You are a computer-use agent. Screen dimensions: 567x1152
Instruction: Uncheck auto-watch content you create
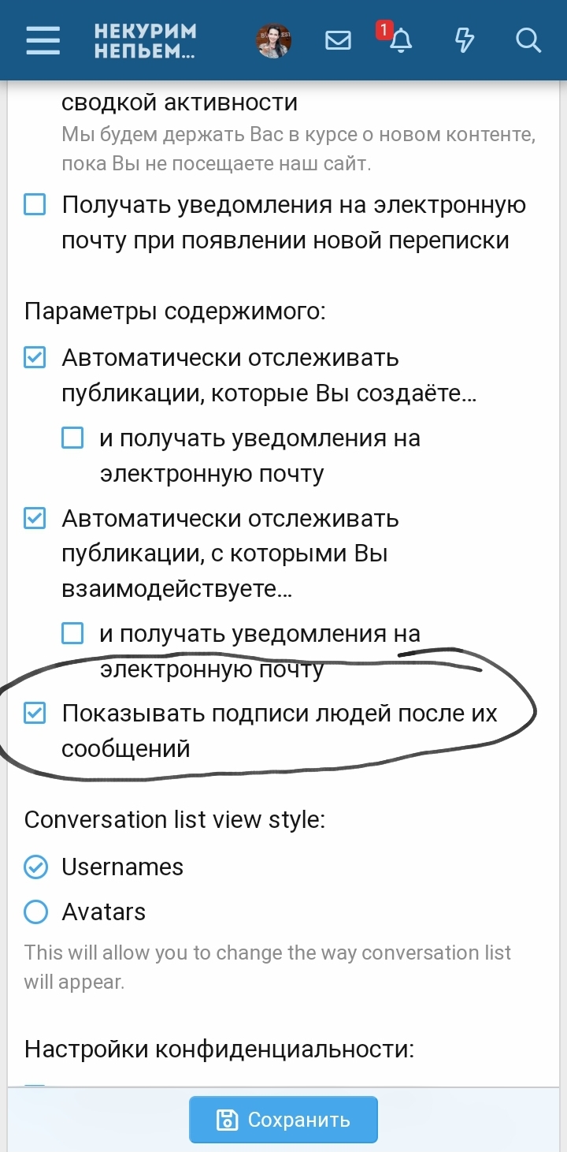(35, 359)
